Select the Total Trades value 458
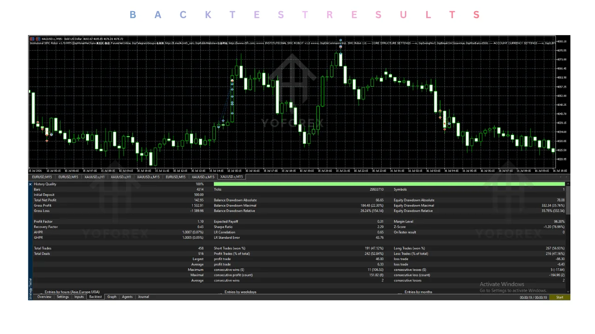The height and width of the screenshot is (334, 595). pos(201,248)
